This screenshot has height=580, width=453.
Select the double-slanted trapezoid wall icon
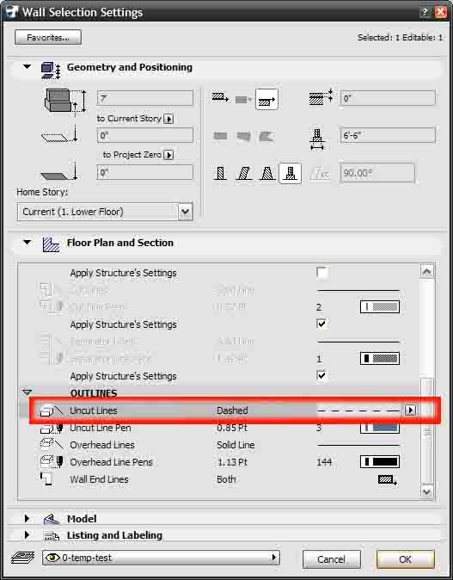click(266, 173)
